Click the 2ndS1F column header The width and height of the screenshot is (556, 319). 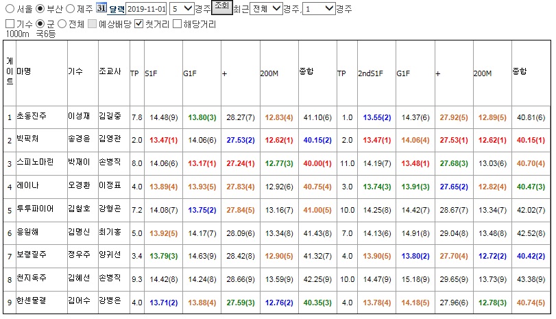point(370,73)
